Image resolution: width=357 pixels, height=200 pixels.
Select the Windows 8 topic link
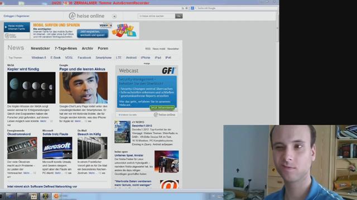coord(38,58)
